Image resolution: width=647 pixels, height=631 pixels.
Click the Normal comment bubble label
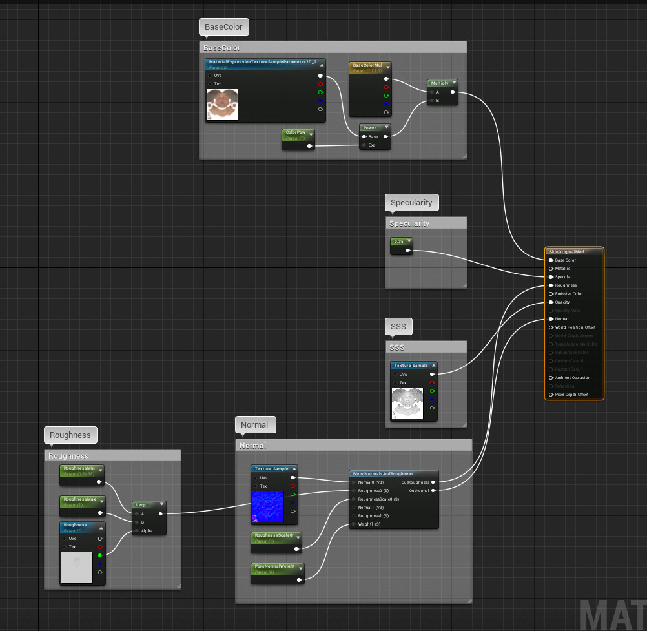pos(254,425)
